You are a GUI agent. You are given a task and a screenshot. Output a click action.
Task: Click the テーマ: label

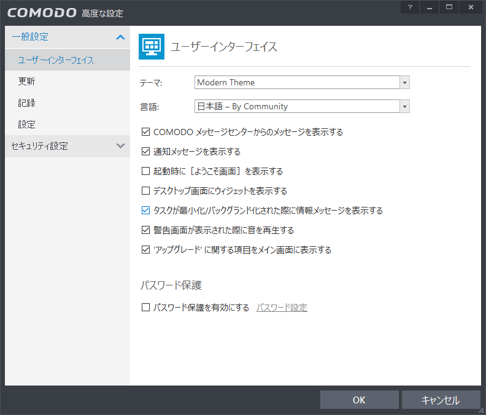point(151,83)
